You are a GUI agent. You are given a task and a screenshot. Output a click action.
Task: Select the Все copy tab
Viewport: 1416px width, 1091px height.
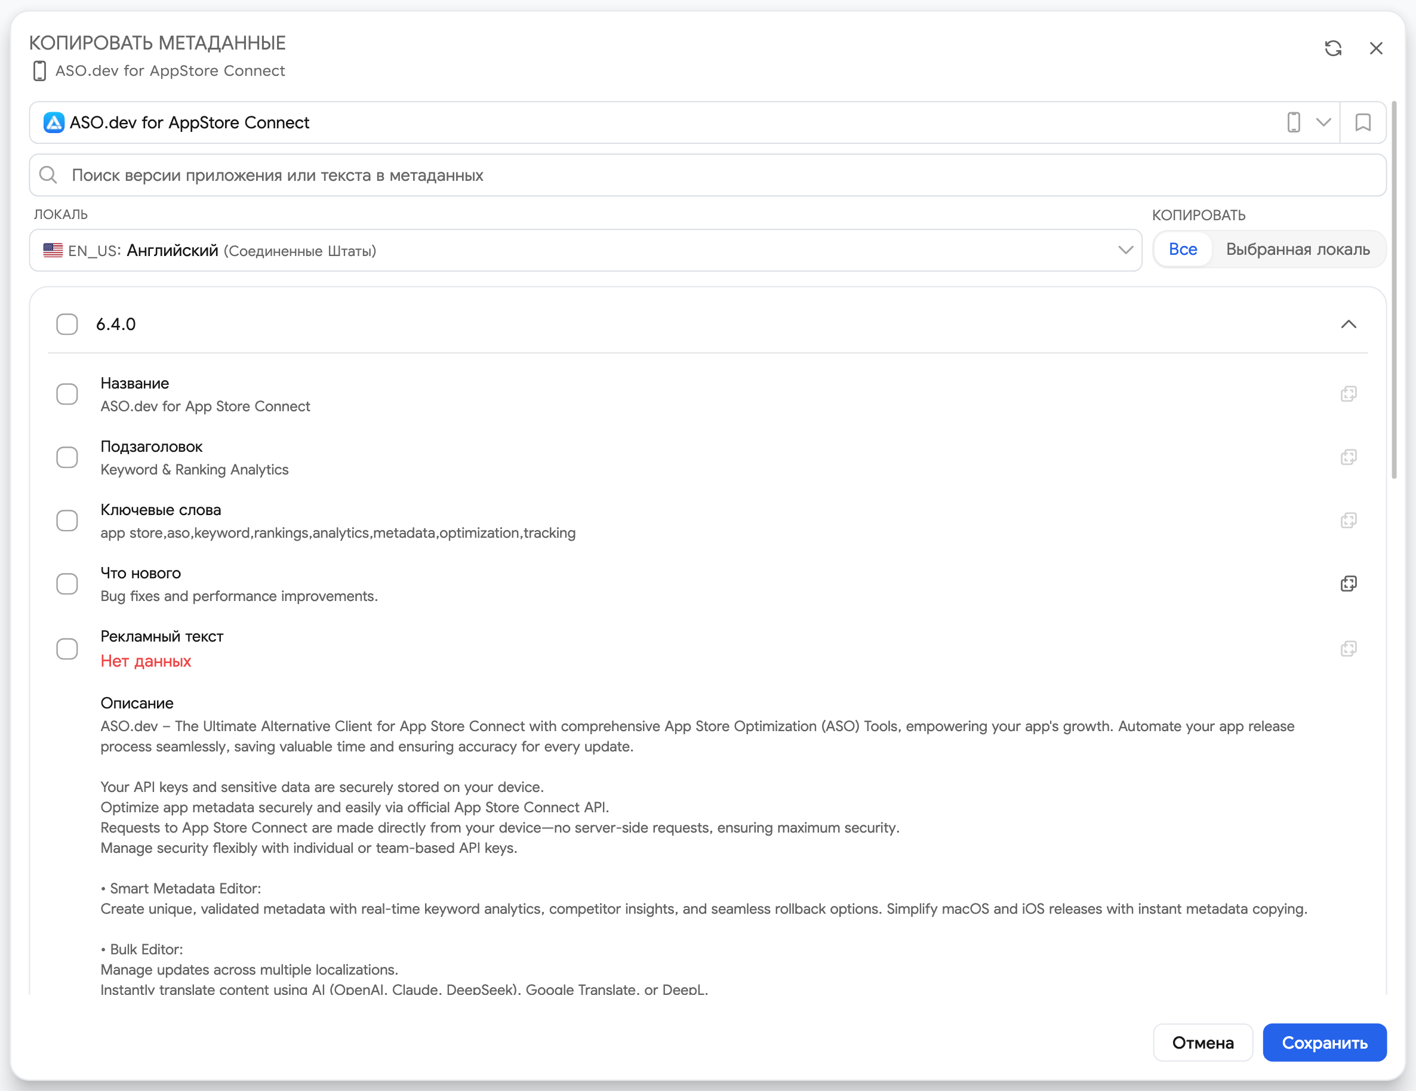[1183, 249]
